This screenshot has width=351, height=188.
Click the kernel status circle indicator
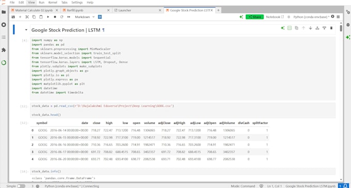[332, 17]
